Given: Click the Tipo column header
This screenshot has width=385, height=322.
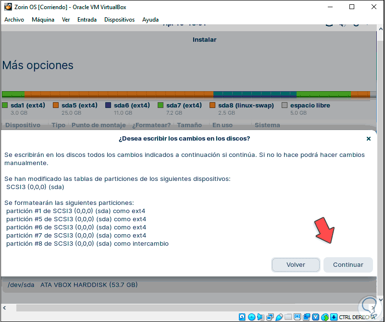Looking at the screenshot, I should [x=59, y=125].
